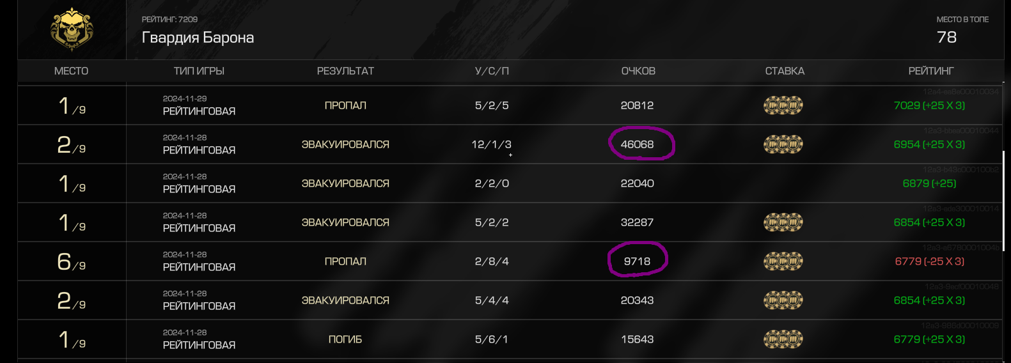Screen dimensions: 1011x363
Task: Click the golden skull clan emblem
Action: [72, 29]
